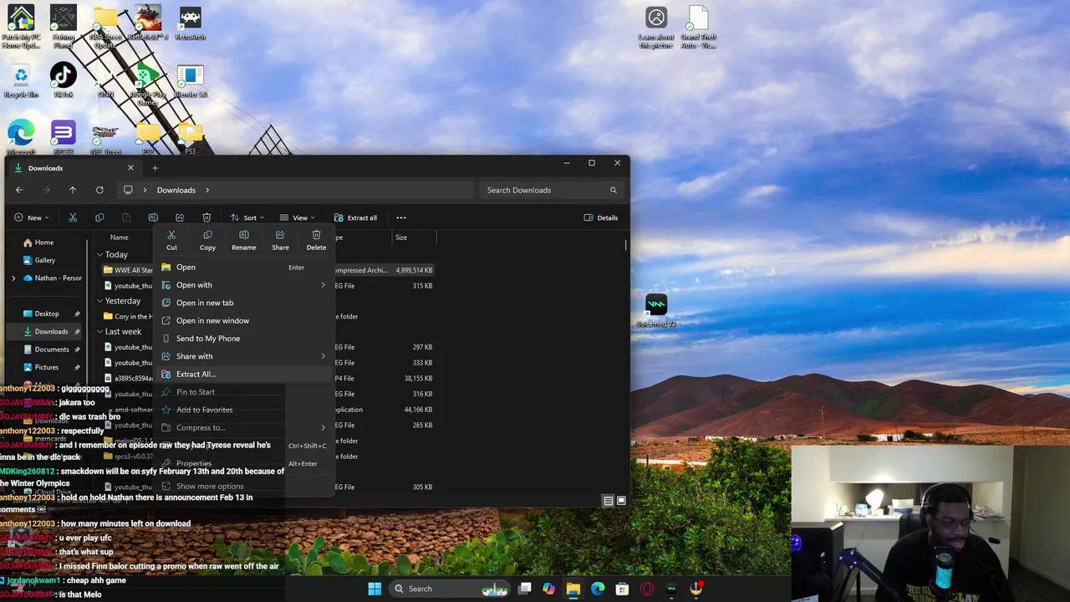
Task: Choose Send to My Phone
Action: tap(244, 339)
